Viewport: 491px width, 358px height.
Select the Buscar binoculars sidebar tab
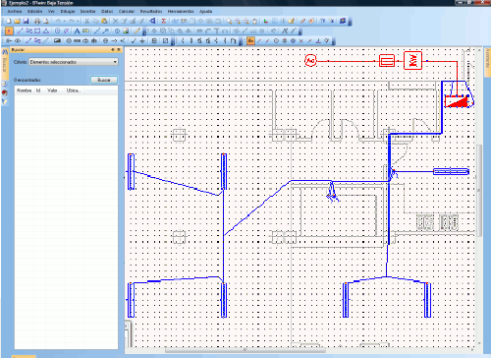coord(5,63)
